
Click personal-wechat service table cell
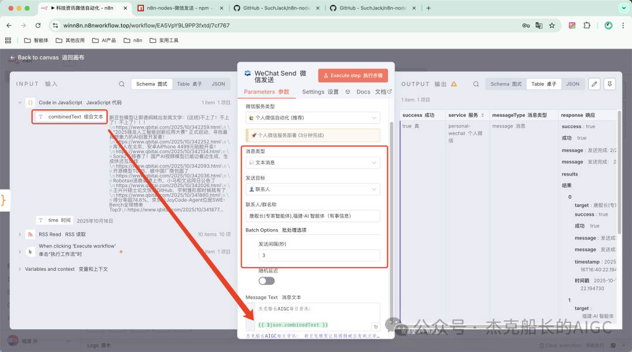(467, 133)
